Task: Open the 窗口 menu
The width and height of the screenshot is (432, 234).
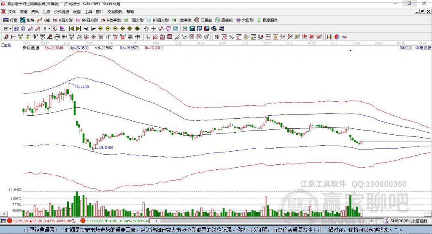Action: pyautogui.click(x=100, y=11)
